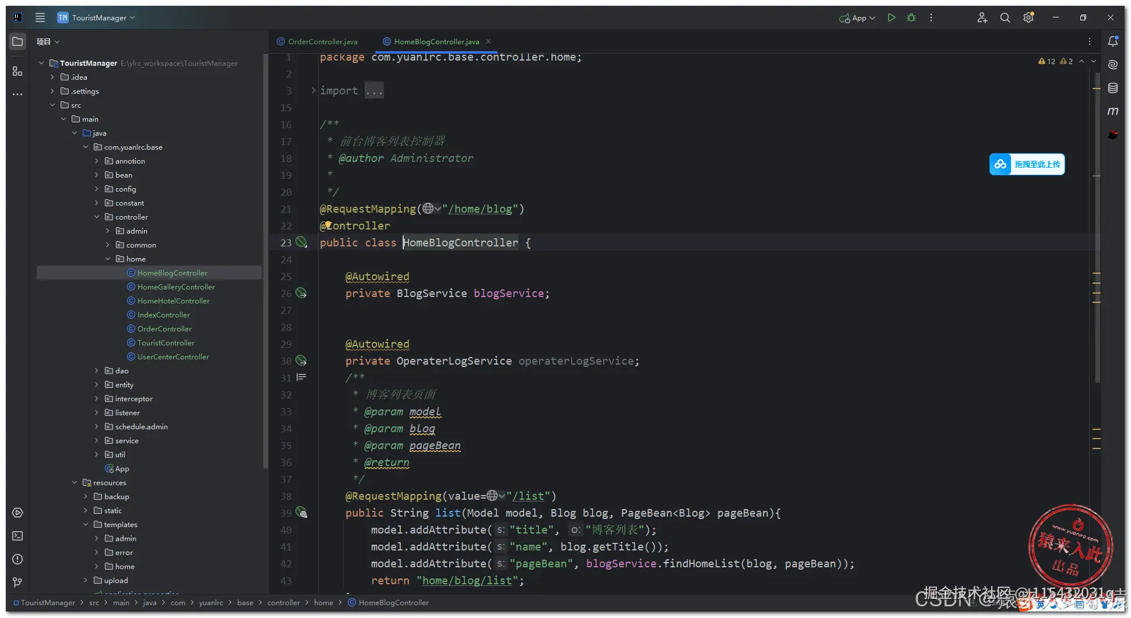This screenshot has width=1131, height=618.
Task: Unfold the collapsed import block
Action: 313,90
